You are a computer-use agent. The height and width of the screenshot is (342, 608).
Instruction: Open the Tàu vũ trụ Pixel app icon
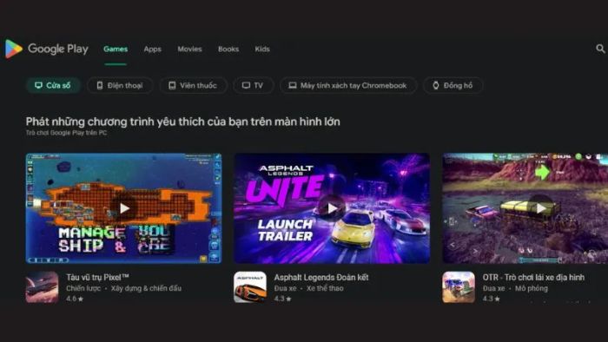point(42,287)
